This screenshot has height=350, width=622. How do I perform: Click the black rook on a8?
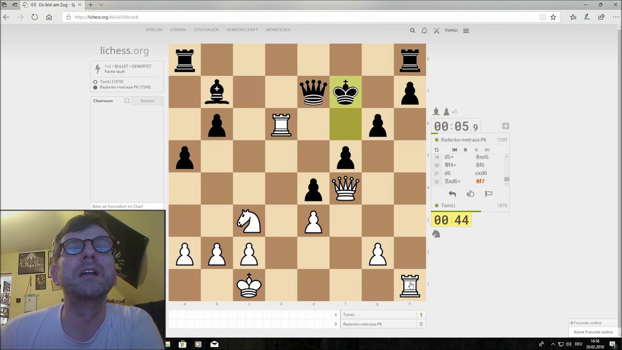tap(185, 60)
